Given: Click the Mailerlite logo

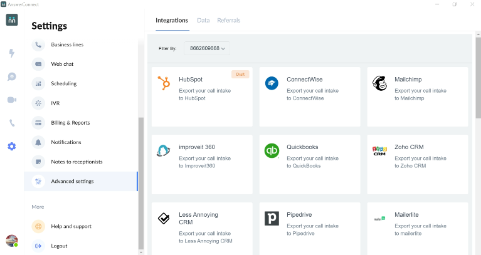Looking at the screenshot, I should [x=380, y=219].
